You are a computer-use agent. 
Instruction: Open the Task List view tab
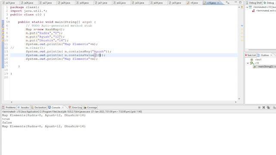point(250,55)
